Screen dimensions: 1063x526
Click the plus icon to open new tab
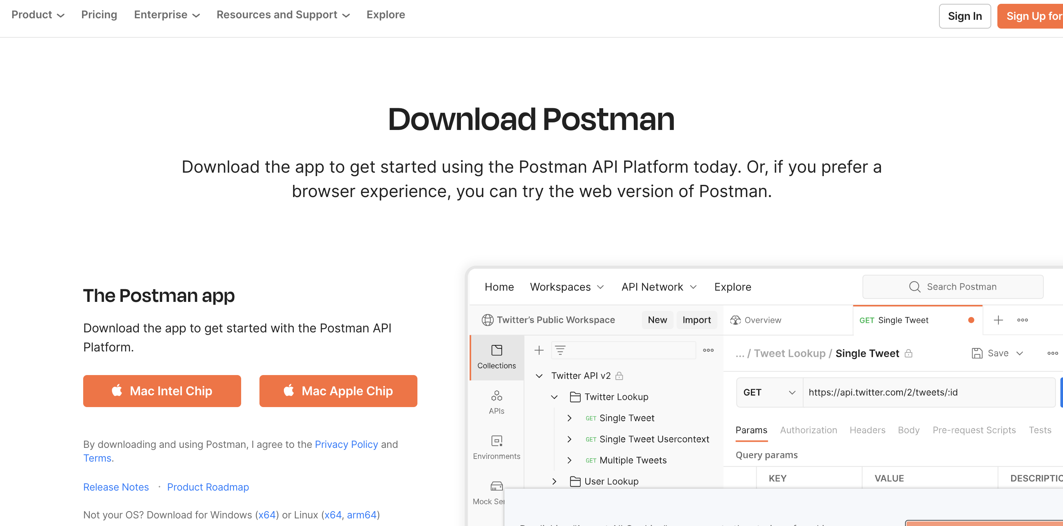998,320
